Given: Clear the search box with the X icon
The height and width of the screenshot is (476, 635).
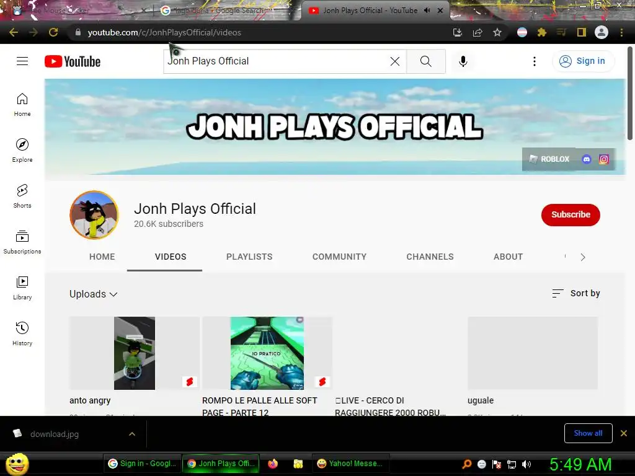Looking at the screenshot, I should pos(395,61).
